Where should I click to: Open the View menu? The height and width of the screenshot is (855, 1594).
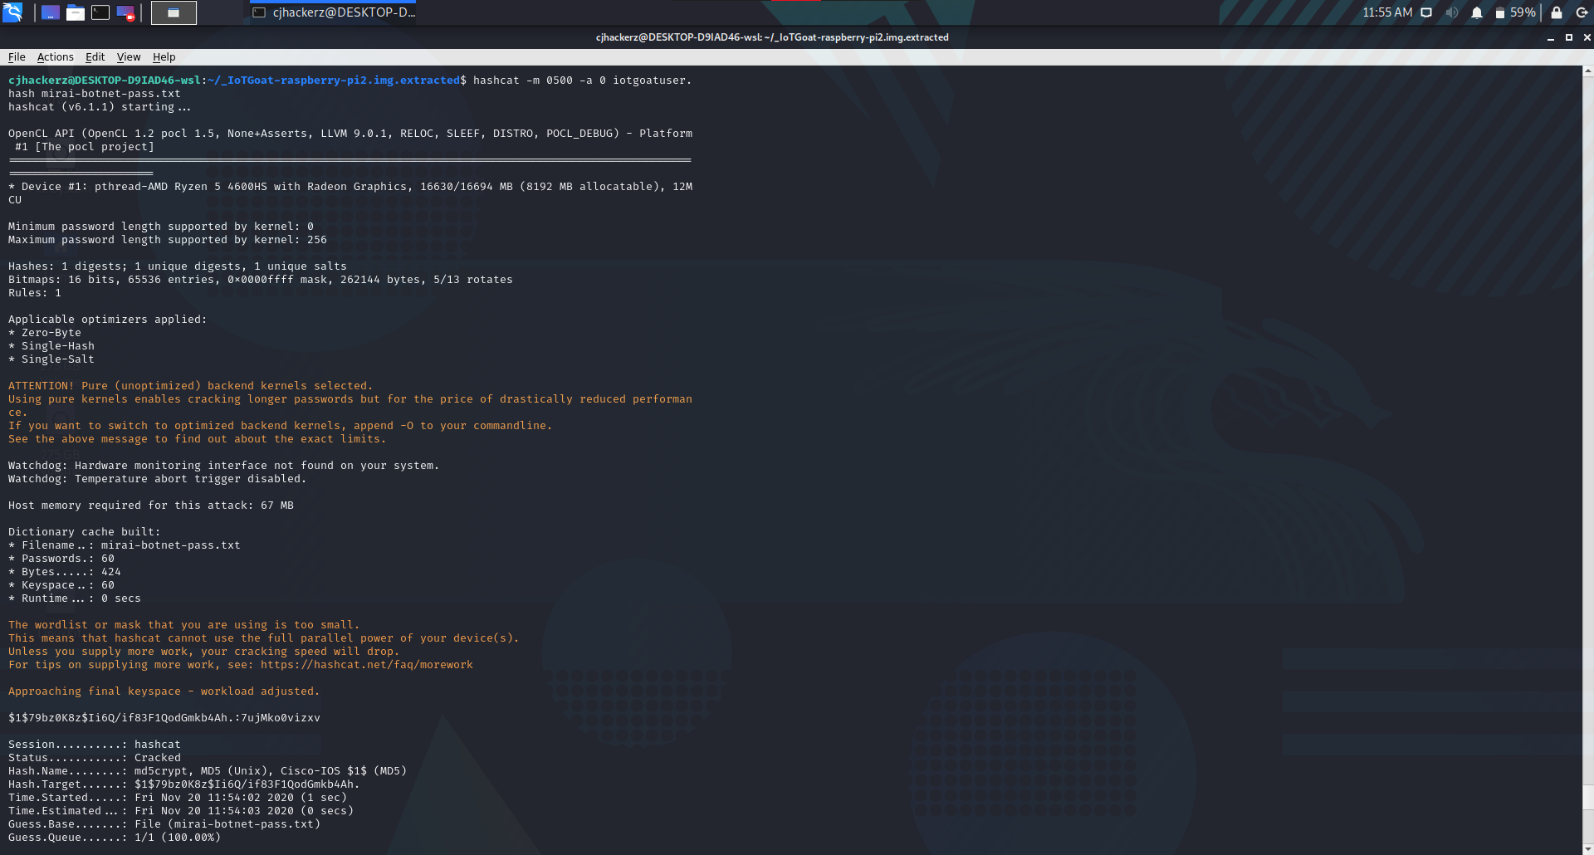pyautogui.click(x=128, y=56)
